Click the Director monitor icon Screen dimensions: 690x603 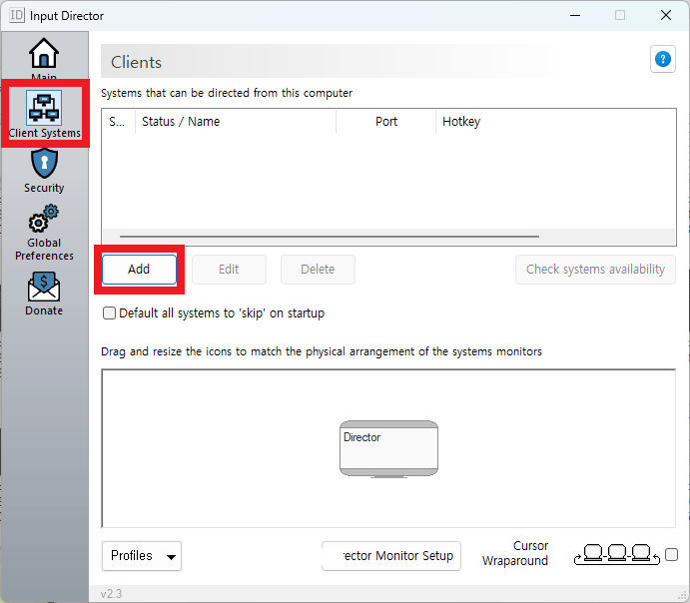click(388, 448)
